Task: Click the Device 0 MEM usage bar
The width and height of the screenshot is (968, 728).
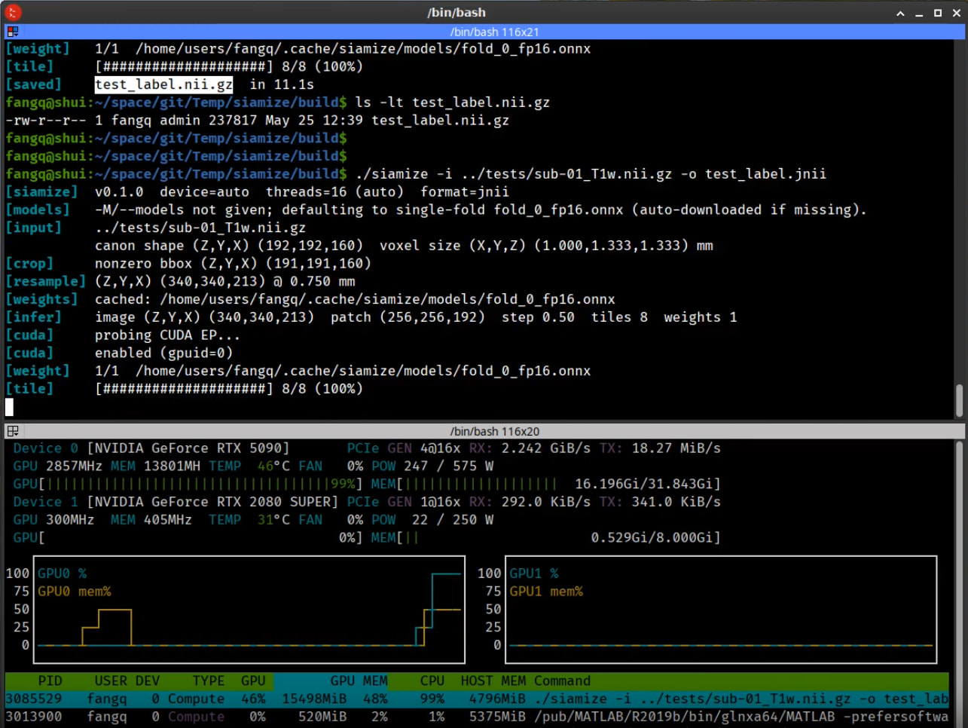Action: [545, 484]
